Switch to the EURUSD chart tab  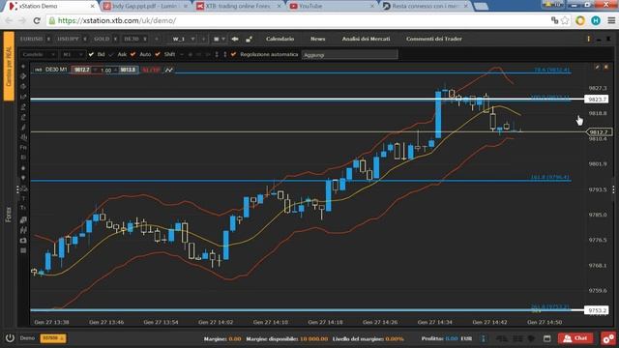[31, 39]
